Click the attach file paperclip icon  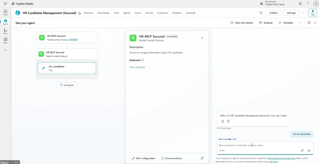[302, 151]
